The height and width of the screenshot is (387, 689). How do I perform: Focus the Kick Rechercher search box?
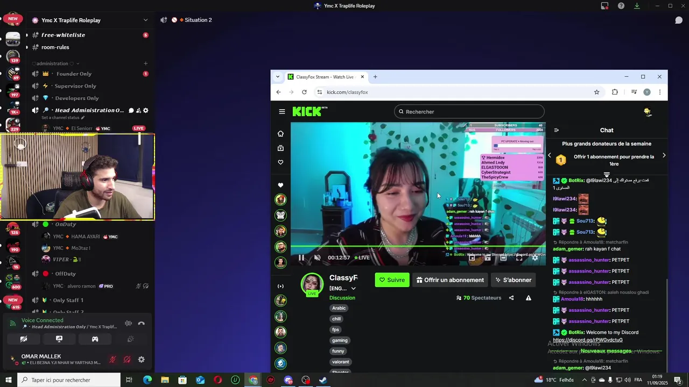click(x=469, y=112)
